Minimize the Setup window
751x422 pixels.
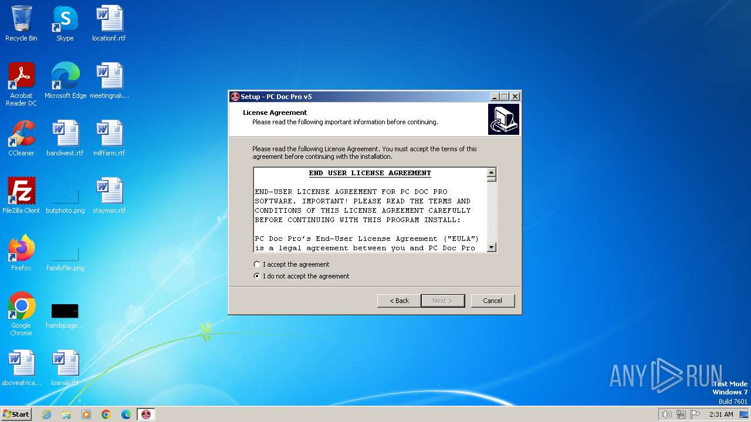[495, 97]
